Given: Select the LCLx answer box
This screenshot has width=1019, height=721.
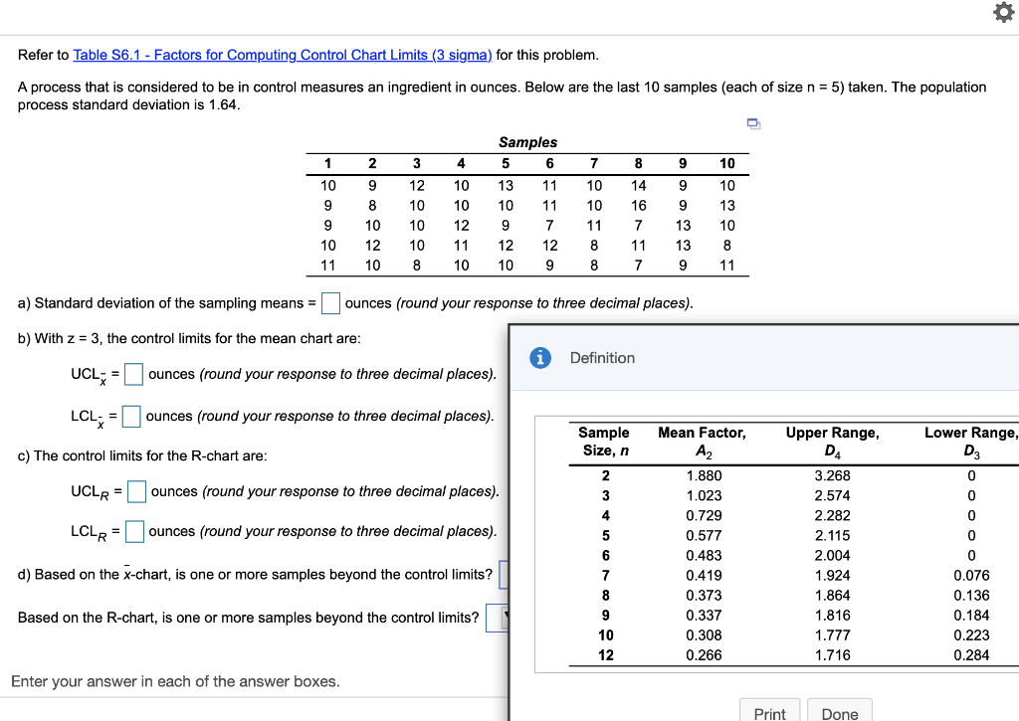Looking at the screenshot, I should (130, 416).
